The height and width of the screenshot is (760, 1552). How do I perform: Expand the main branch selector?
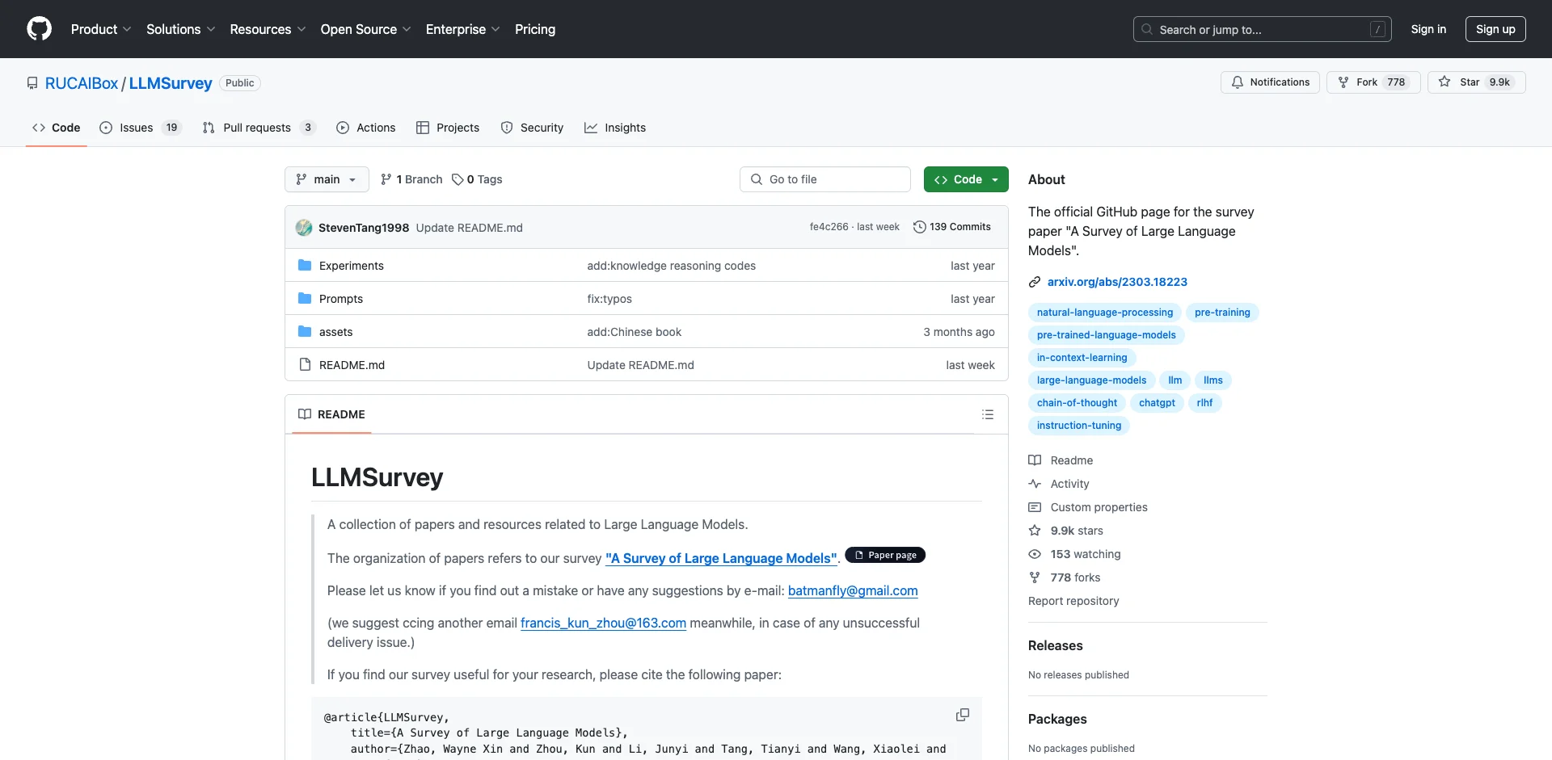pyautogui.click(x=327, y=179)
